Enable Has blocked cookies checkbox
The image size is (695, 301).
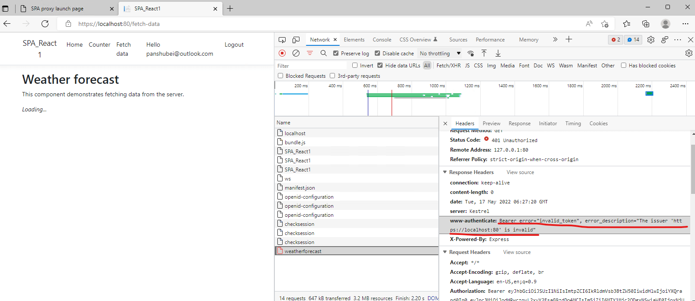point(624,65)
